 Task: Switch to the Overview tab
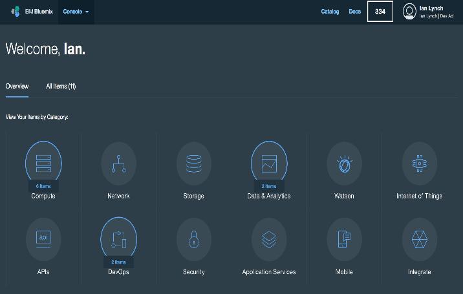point(17,86)
